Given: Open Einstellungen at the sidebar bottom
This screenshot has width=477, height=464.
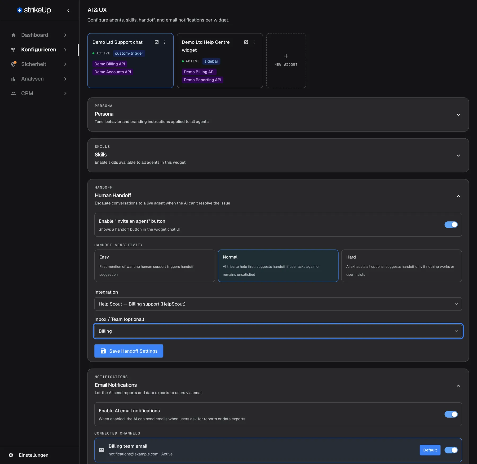Looking at the screenshot, I should coord(34,455).
